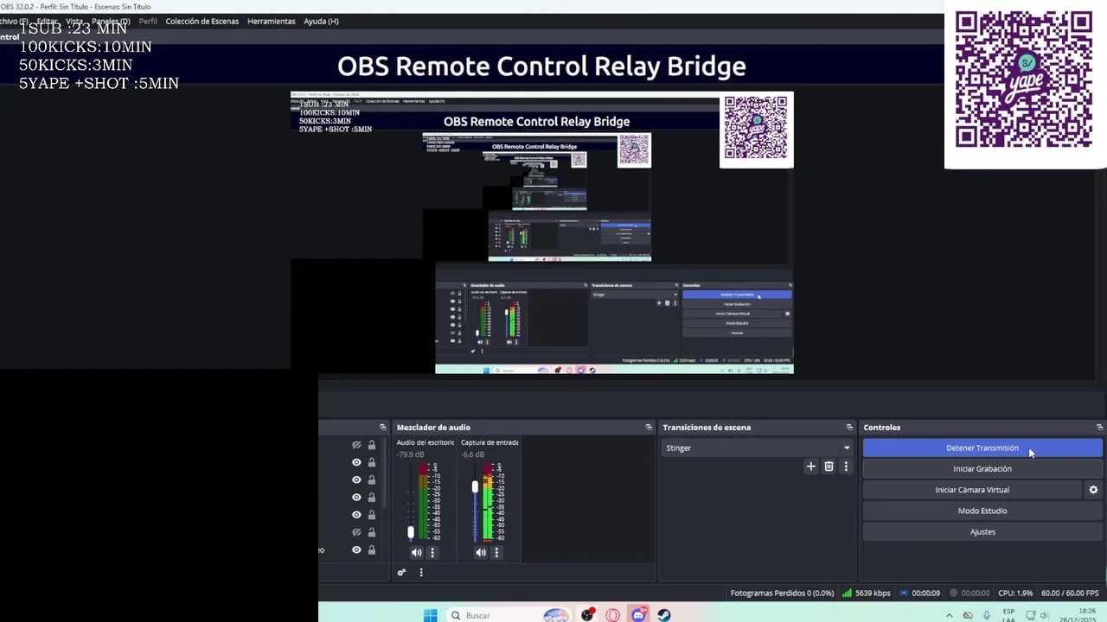1107x622 pixels.
Task: Open the Editar menu
Action: coord(47,21)
